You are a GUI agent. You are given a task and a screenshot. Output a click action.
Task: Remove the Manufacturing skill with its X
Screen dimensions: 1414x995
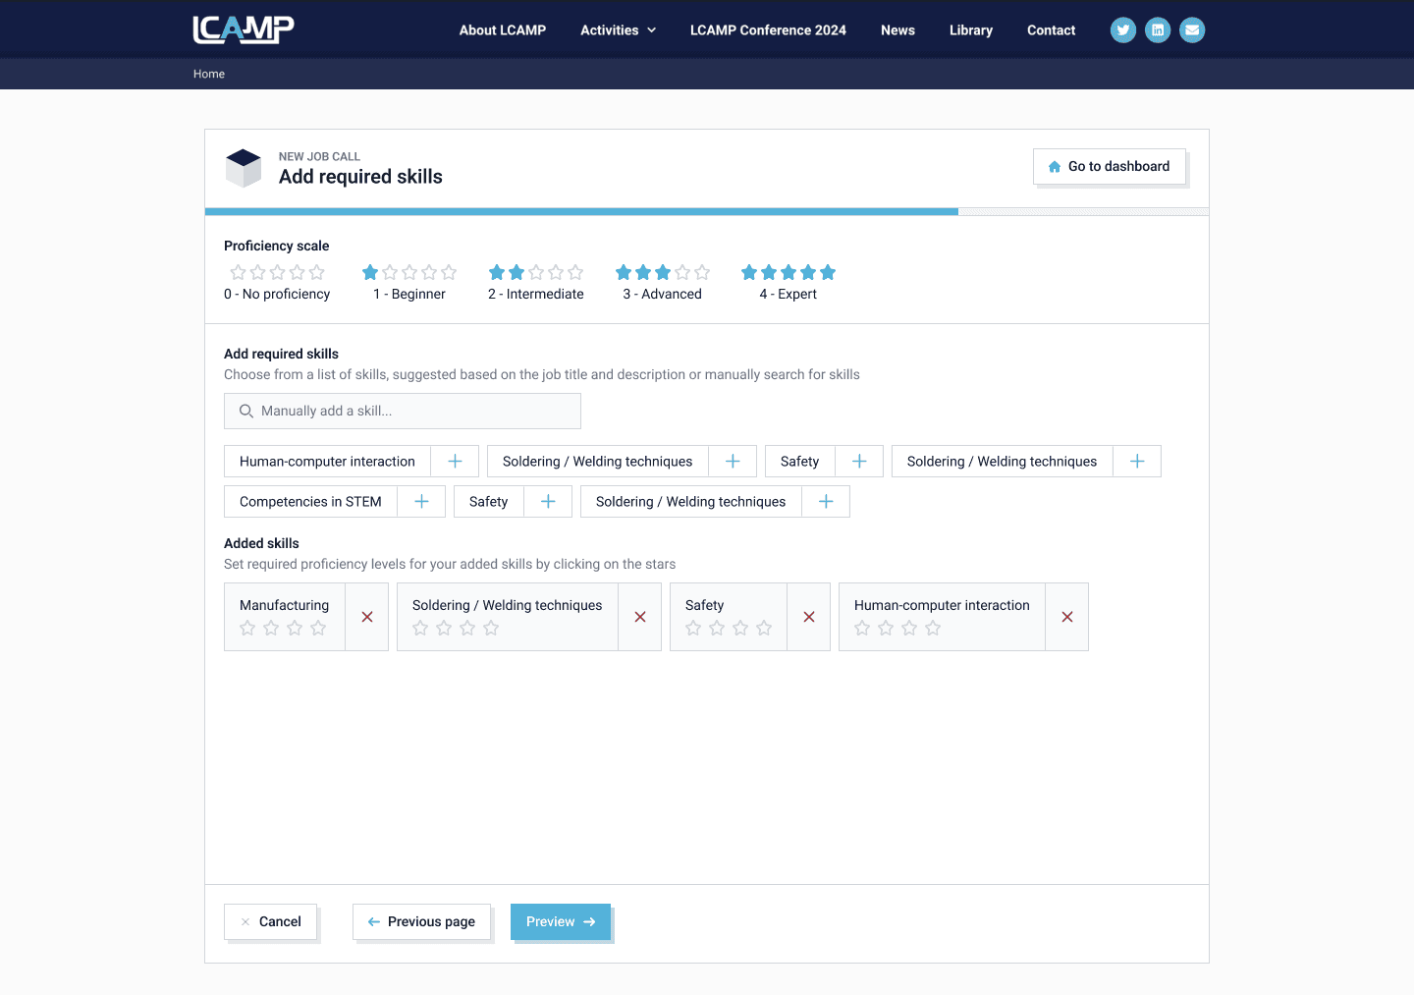coord(366,617)
